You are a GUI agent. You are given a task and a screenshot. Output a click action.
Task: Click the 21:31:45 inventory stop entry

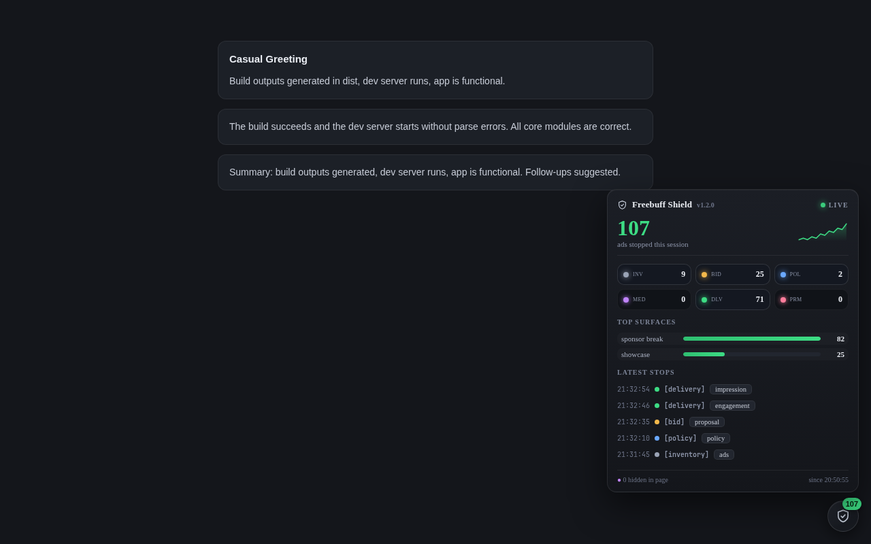coord(733,454)
